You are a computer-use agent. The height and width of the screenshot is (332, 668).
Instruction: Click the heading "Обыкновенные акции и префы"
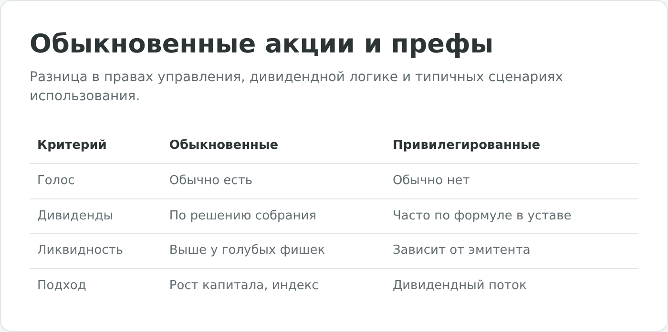pyautogui.click(x=261, y=44)
